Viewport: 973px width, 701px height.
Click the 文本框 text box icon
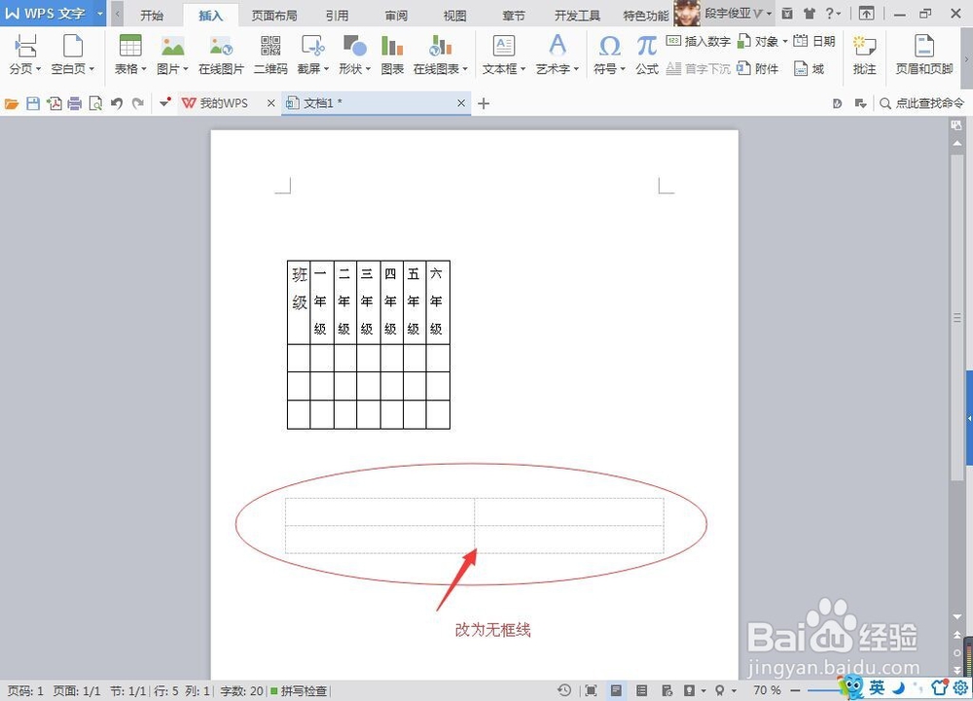pyautogui.click(x=503, y=47)
